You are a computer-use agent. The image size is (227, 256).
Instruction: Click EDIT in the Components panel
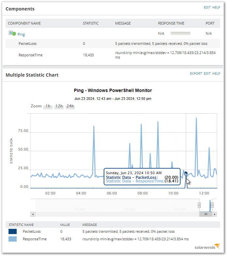(207, 7)
